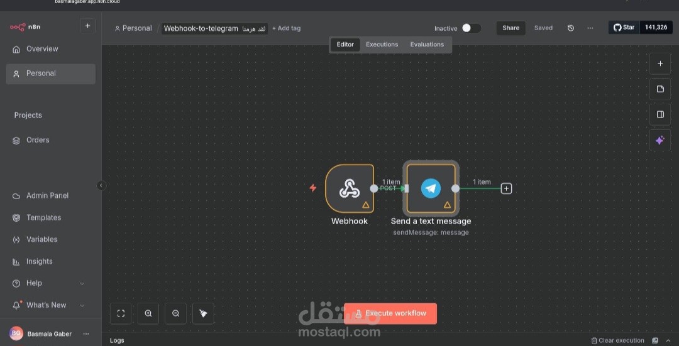Click the GitHub Star button

coord(624,27)
